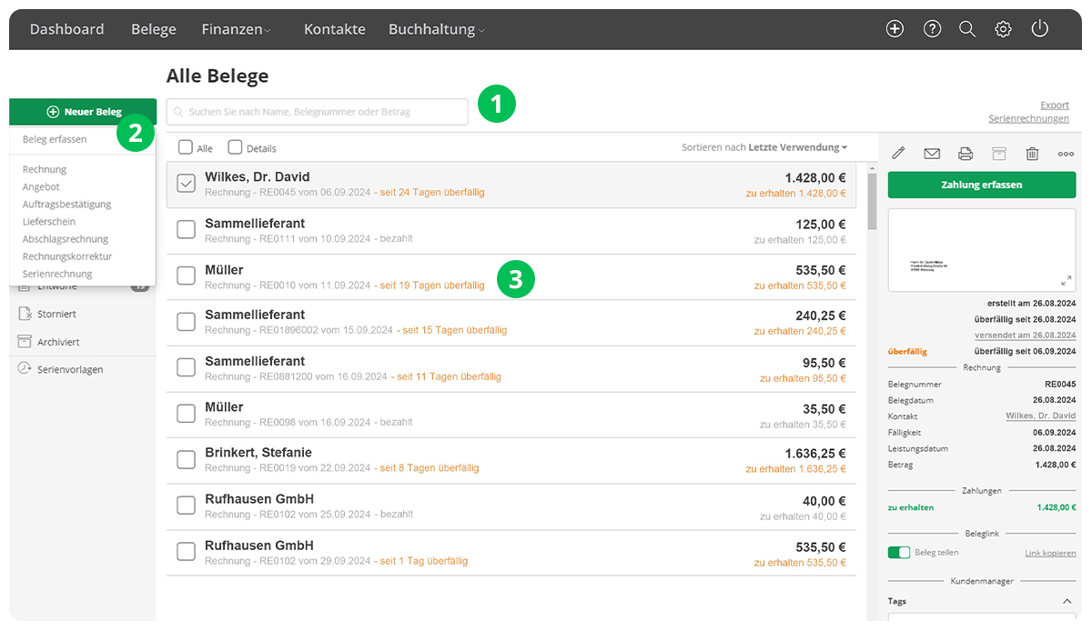Delete the document using trash icon
Image resolution: width=1092 pixels, height=631 pixels.
[1032, 154]
